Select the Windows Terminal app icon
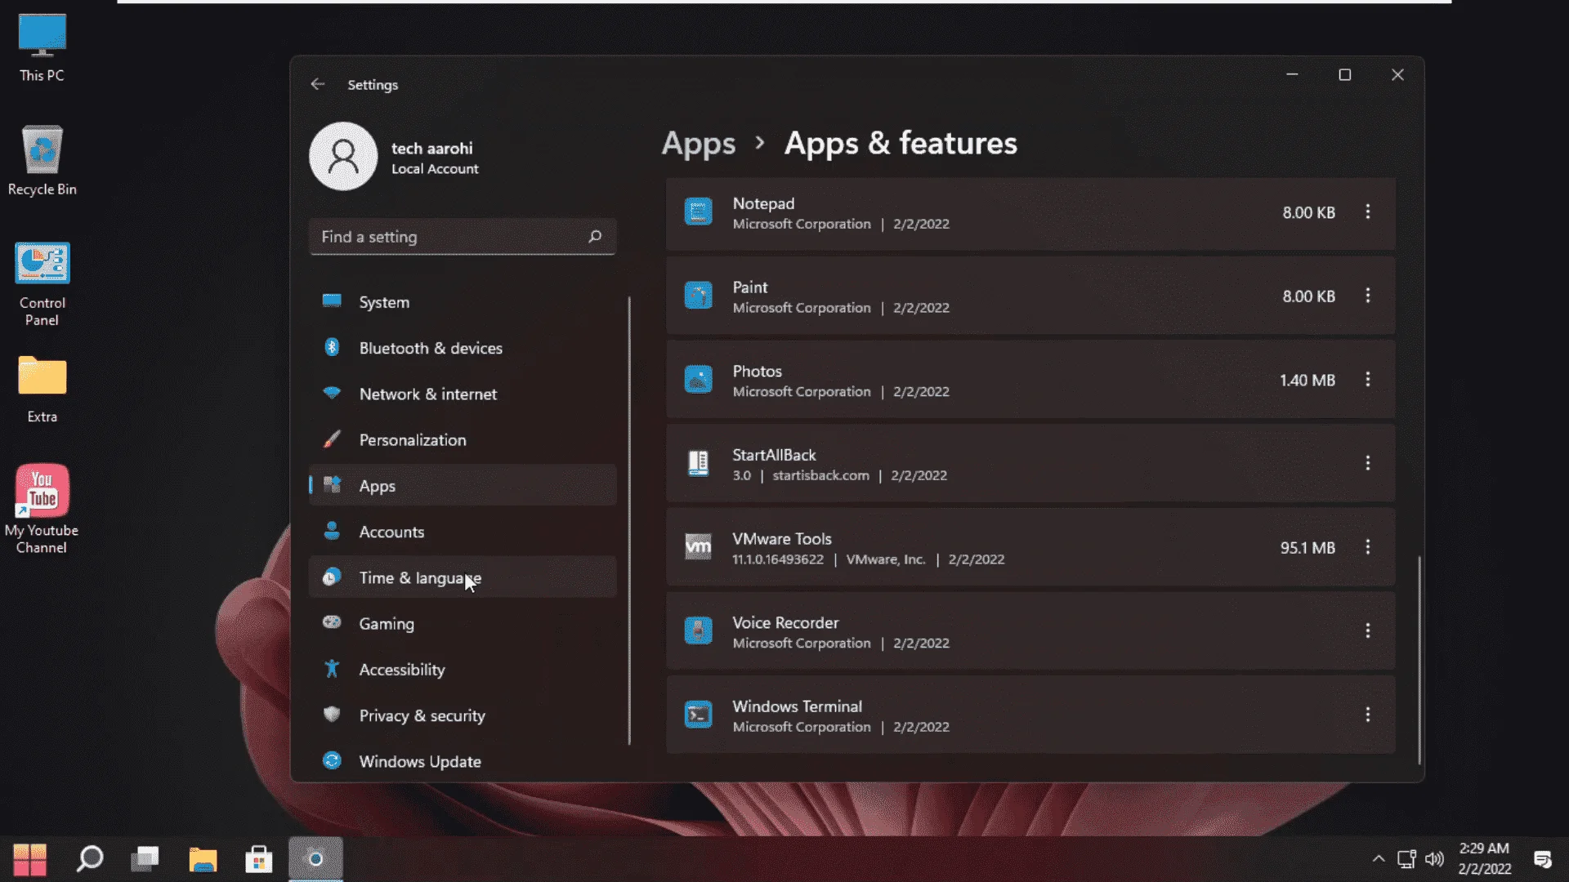 698,715
